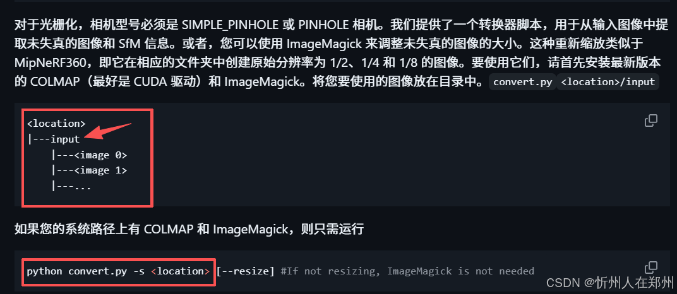Screen dimensions: 677x294
Task: Select the <image 0> tree entry
Action: point(89,155)
